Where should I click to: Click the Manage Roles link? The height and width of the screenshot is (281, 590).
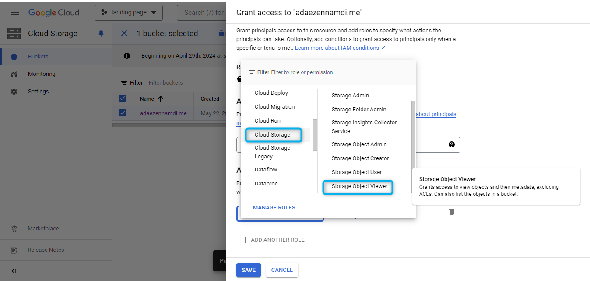point(274,208)
